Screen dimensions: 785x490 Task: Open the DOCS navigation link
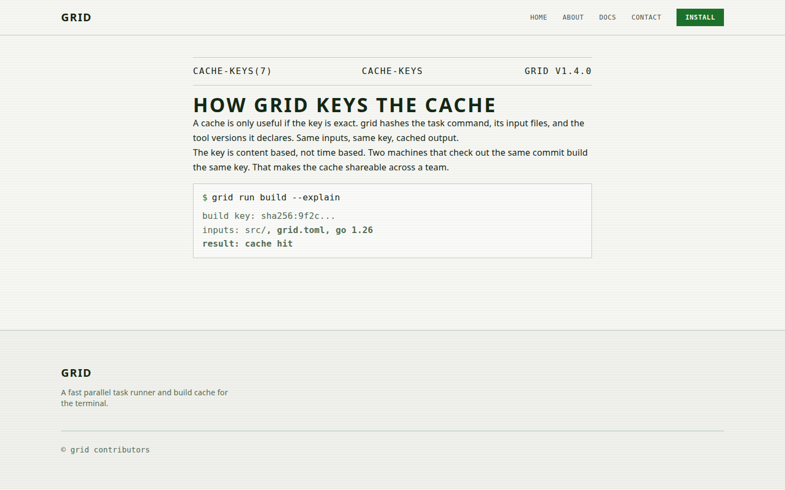607,17
